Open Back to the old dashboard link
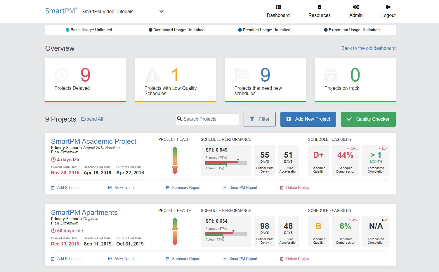Screen dimensions: 439x272 [x=368, y=48]
